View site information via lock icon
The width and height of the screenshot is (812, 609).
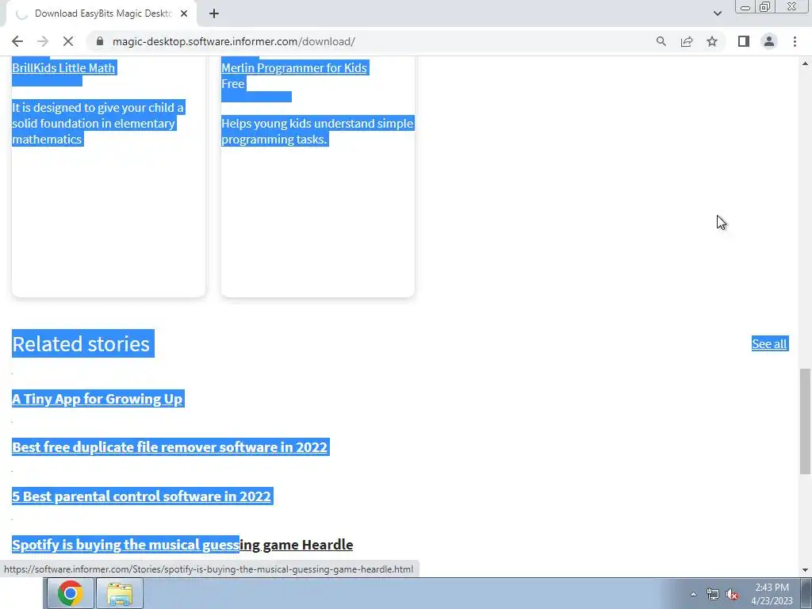(100, 41)
